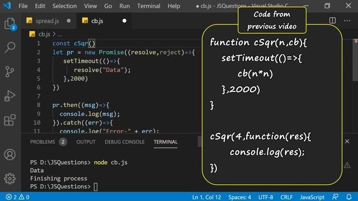Open the Run menu
358x201 pixels.
(124, 6)
